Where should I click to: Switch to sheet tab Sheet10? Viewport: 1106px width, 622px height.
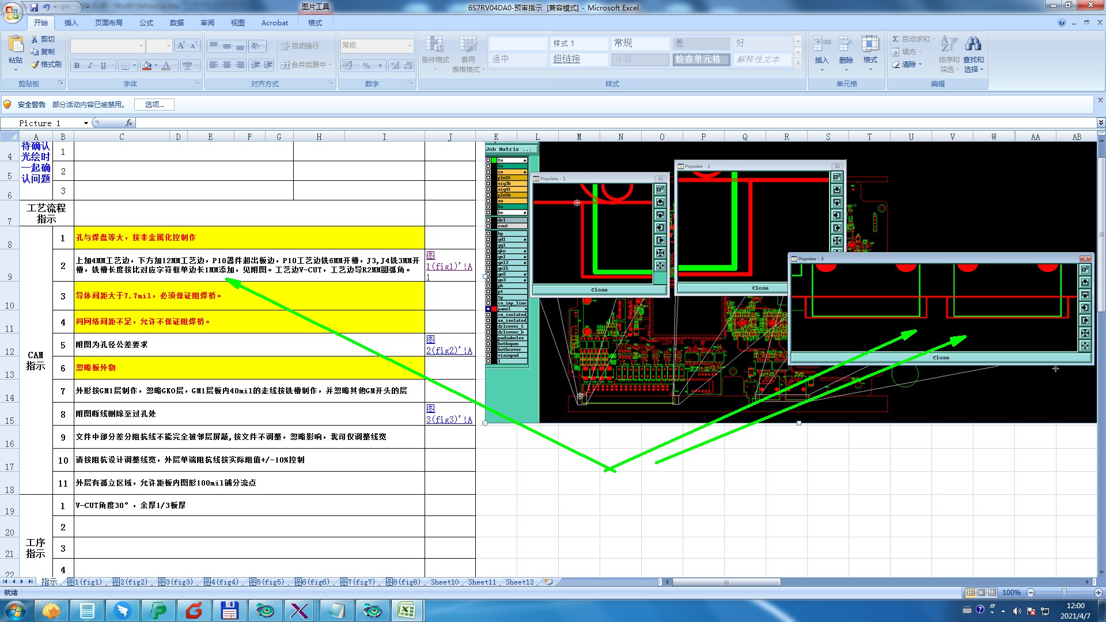tap(445, 582)
